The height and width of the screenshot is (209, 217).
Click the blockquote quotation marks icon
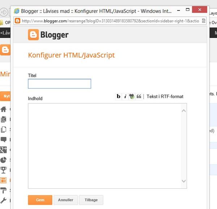click(139, 96)
